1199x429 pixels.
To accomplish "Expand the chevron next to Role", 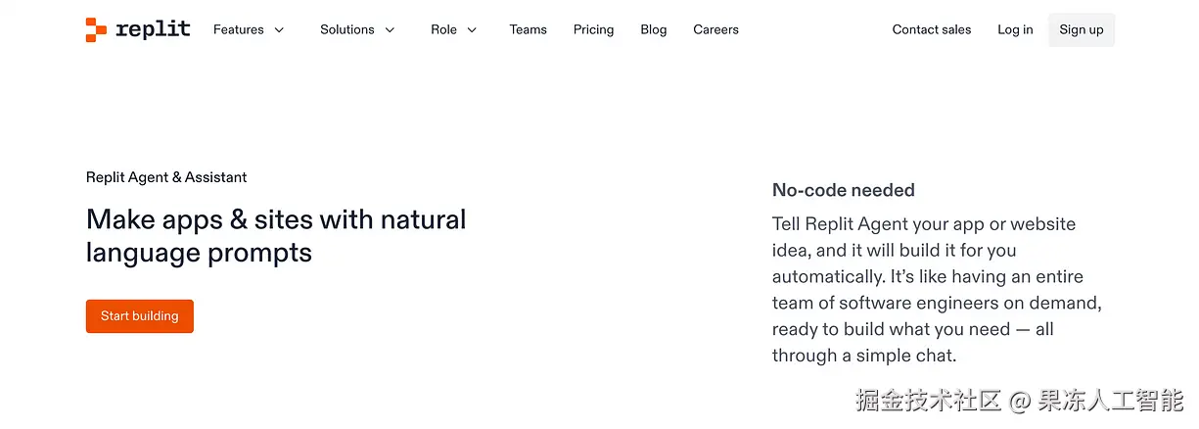I will click(x=472, y=30).
